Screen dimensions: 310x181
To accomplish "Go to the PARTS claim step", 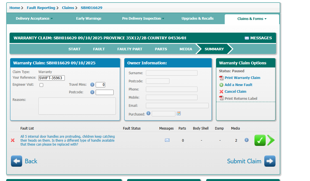I will point(161,49).
